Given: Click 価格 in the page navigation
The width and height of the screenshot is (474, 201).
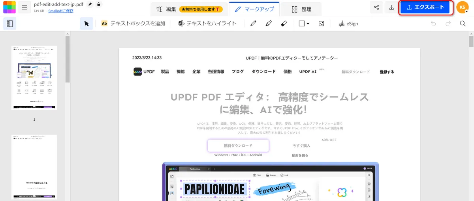Looking at the screenshot, I should click(288, 72).
